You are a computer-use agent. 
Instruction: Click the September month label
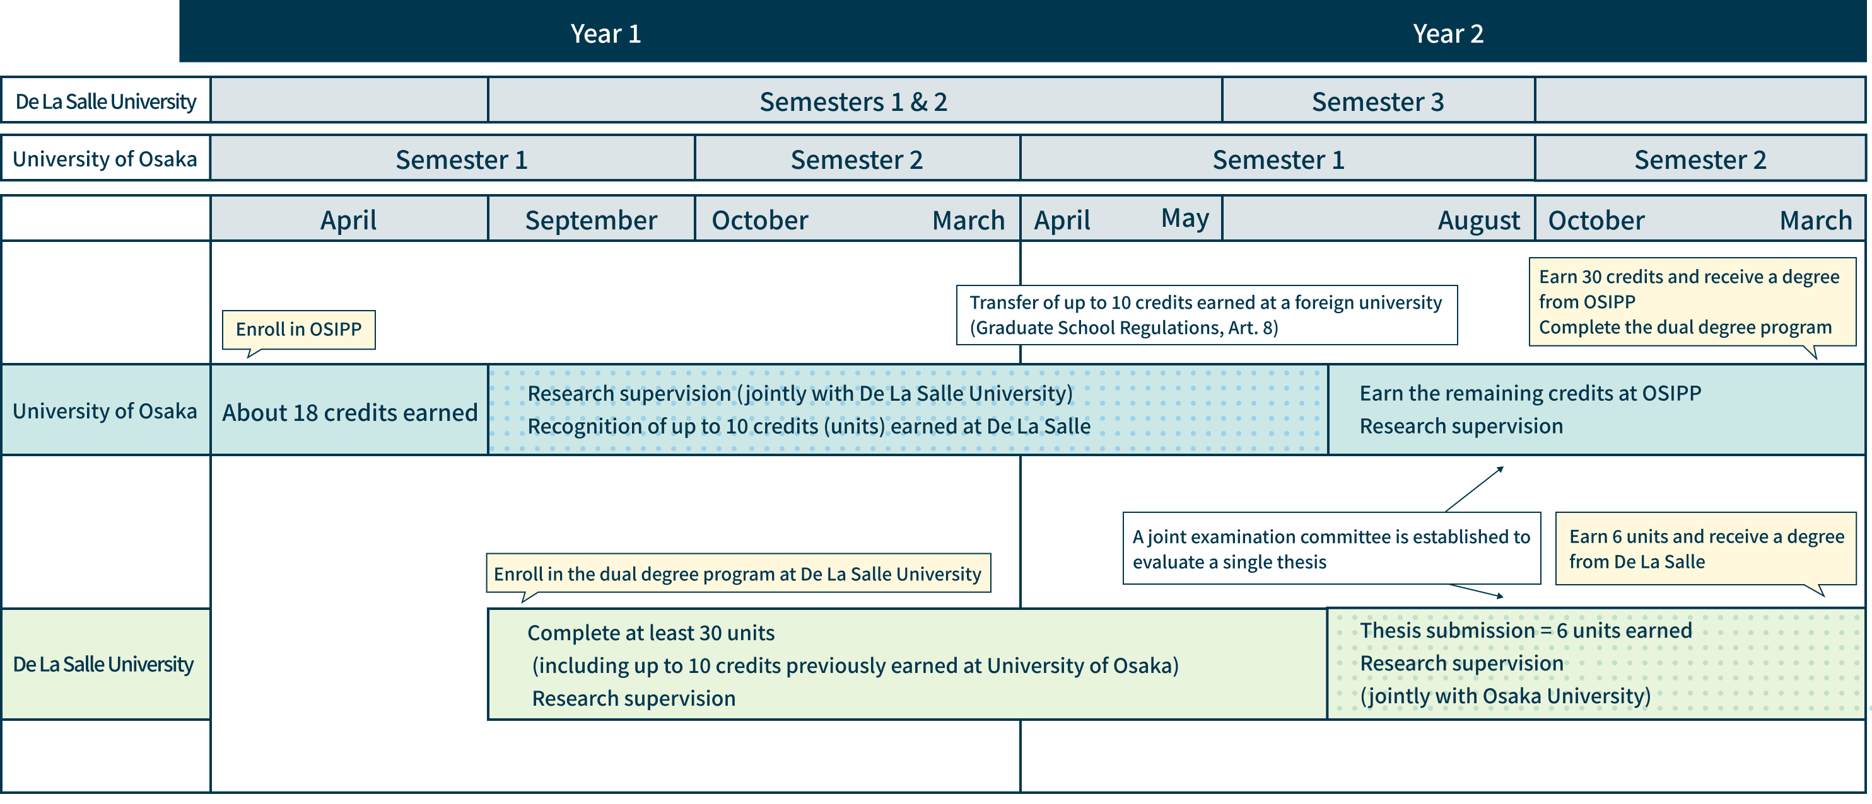point(591,219)
